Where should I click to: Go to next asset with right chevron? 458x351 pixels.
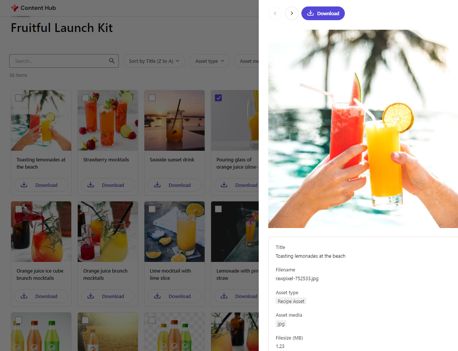(x=292, y=13)
